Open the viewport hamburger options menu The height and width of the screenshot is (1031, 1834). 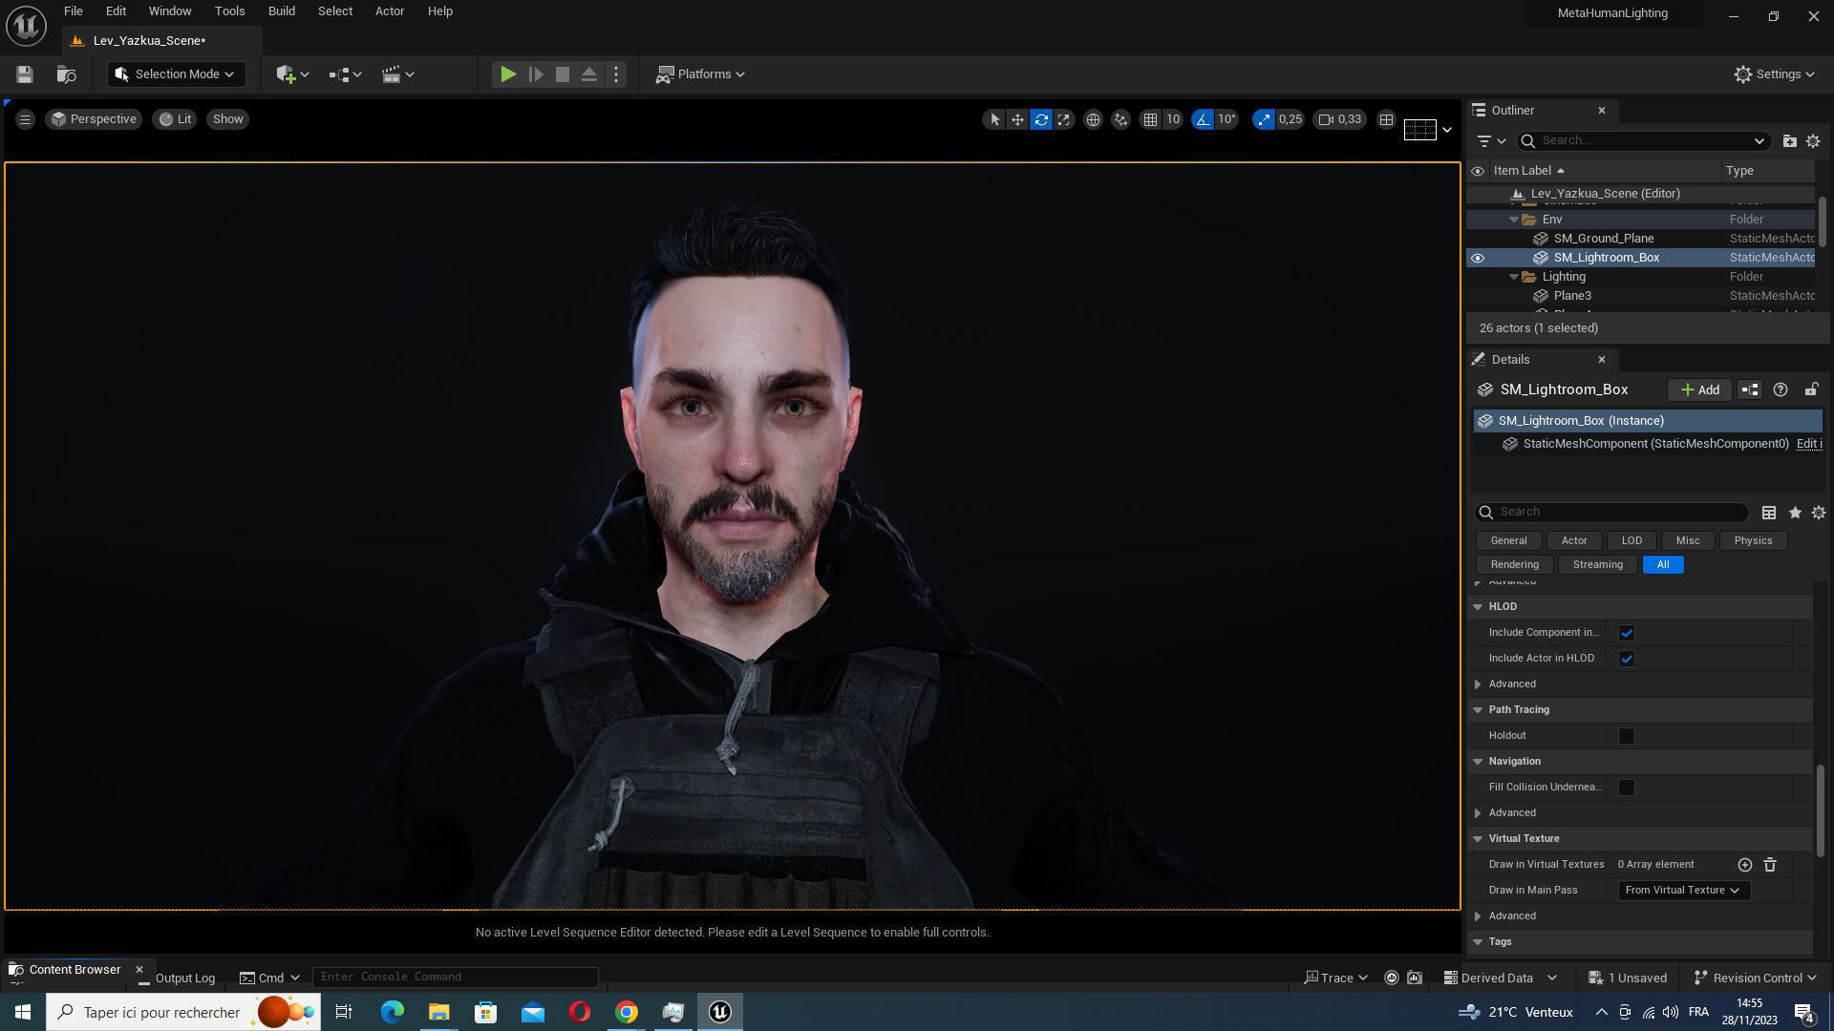point(25,119)
